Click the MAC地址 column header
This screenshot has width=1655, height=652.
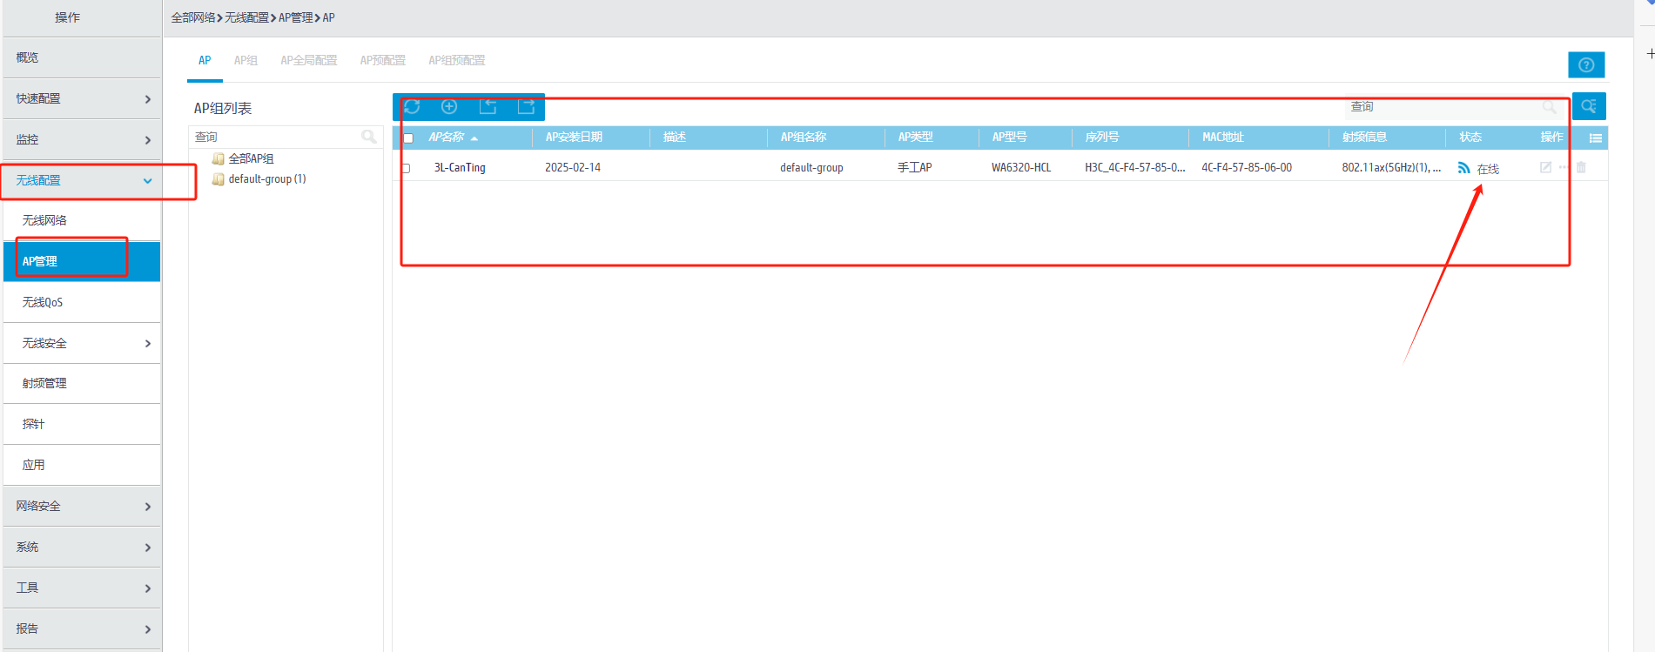click(1222, 138)
